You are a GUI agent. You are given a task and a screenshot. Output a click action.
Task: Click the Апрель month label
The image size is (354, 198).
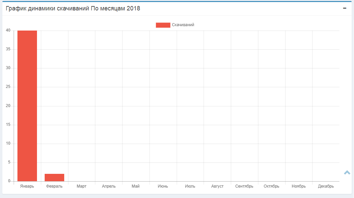click(x=109, y=186)
